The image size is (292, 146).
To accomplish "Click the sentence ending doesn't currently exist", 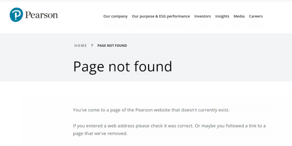I will [151, 110].
